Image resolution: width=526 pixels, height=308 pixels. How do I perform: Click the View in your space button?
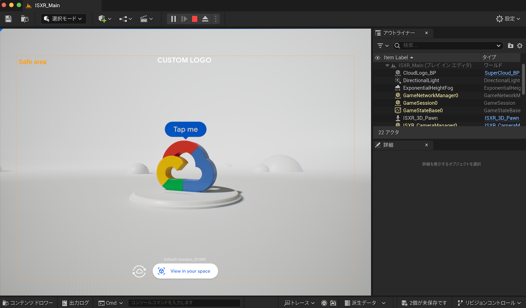pos(185,271)
